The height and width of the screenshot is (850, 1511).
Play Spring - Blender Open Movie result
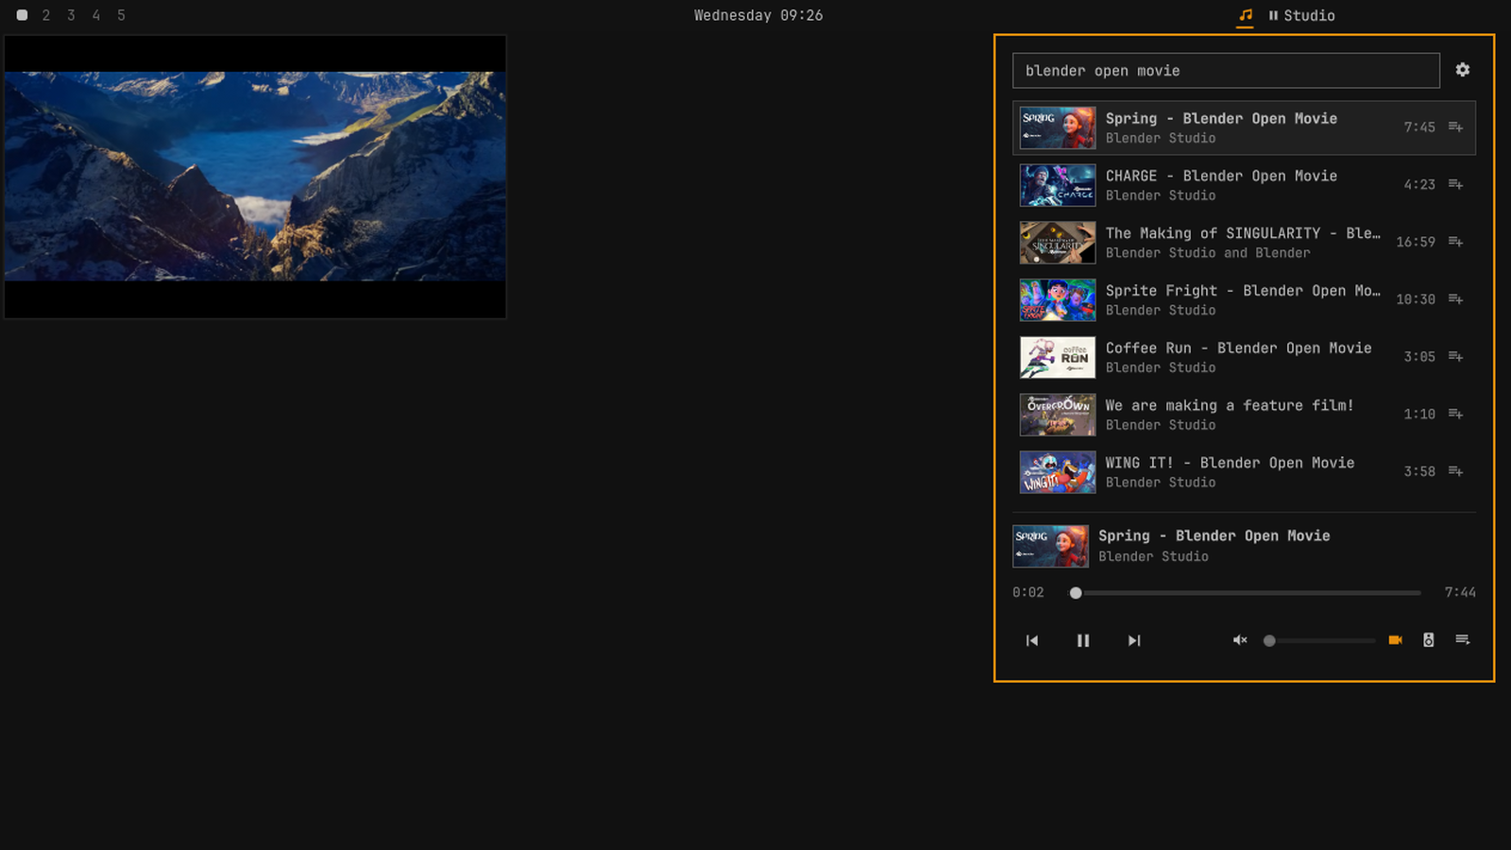(x=1244, y=127)
